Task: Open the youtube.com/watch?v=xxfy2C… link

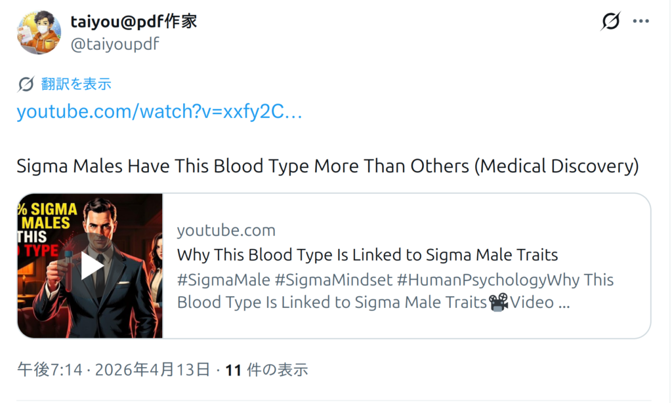Action: pyautogui.click(x=159, y=112)
